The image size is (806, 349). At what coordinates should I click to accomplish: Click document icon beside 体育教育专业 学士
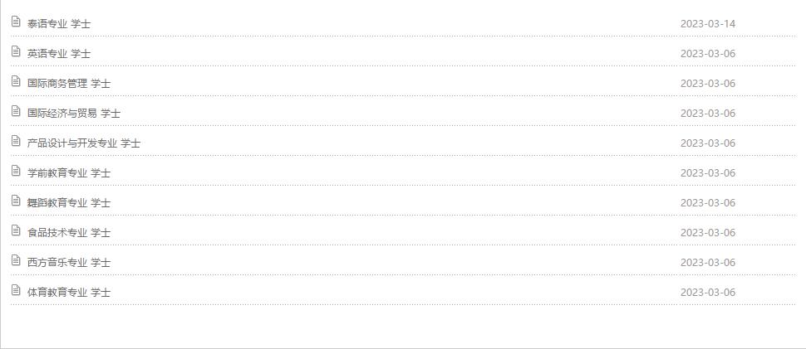click(16, 290)
